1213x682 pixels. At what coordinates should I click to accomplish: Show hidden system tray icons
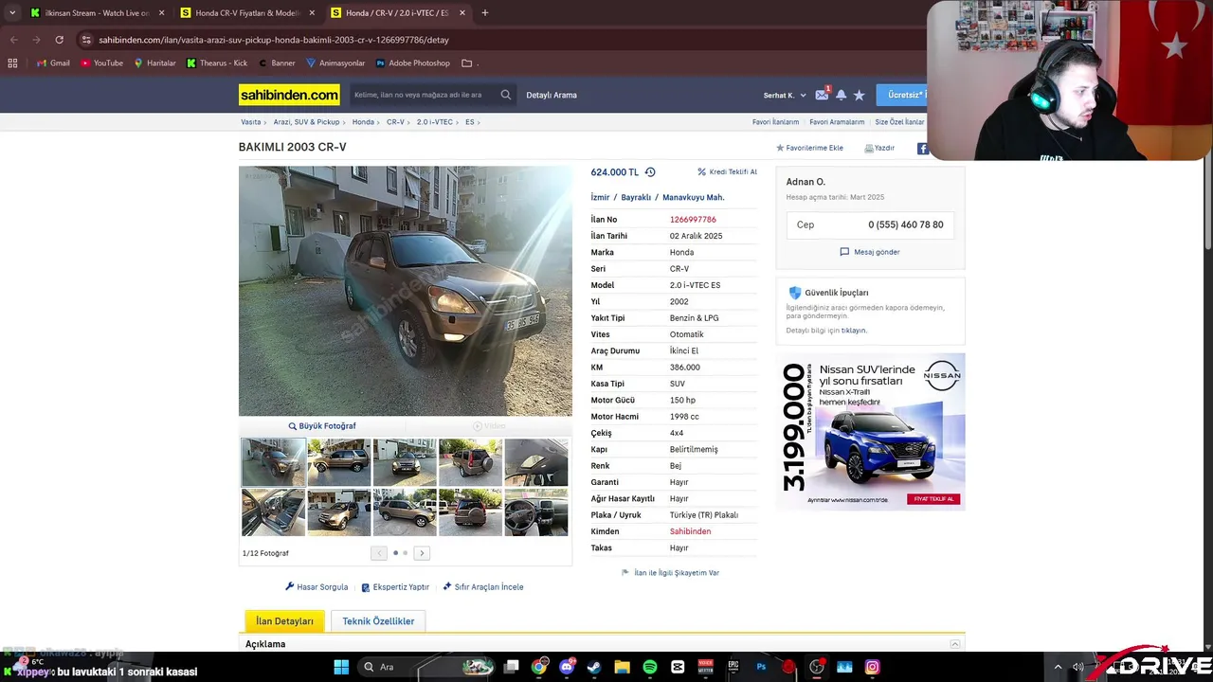tap(1058, 667)
